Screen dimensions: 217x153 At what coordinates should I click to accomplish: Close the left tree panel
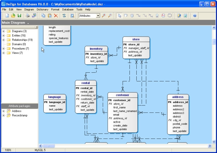point(37,27)
